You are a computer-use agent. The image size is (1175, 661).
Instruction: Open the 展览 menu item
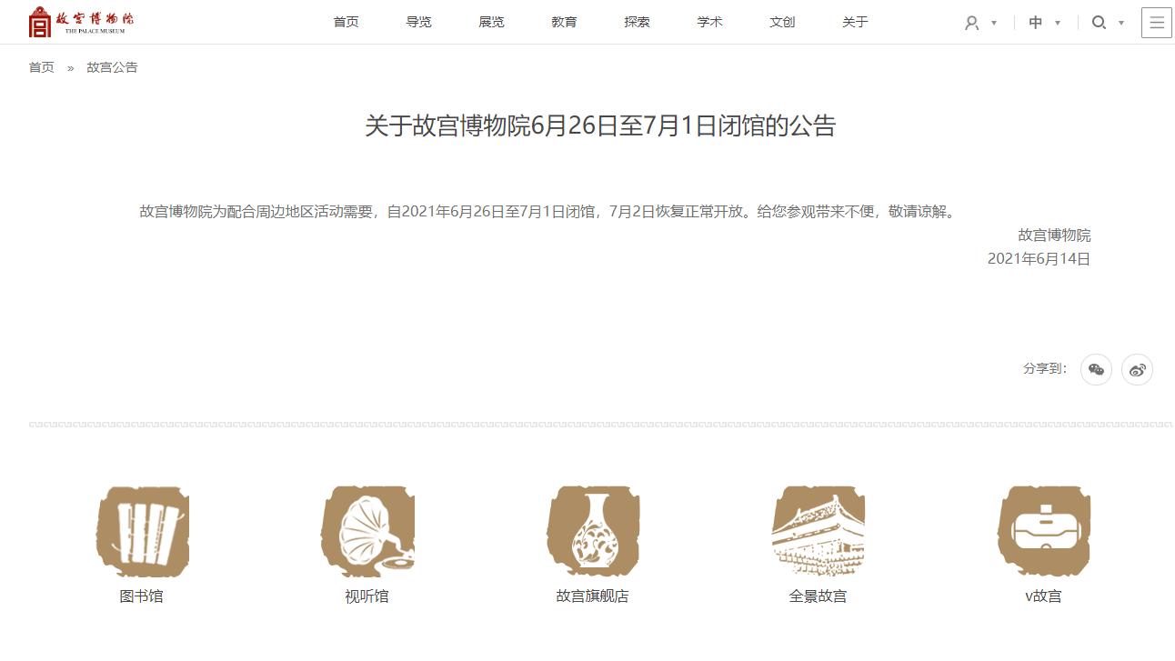pos(491,22)
